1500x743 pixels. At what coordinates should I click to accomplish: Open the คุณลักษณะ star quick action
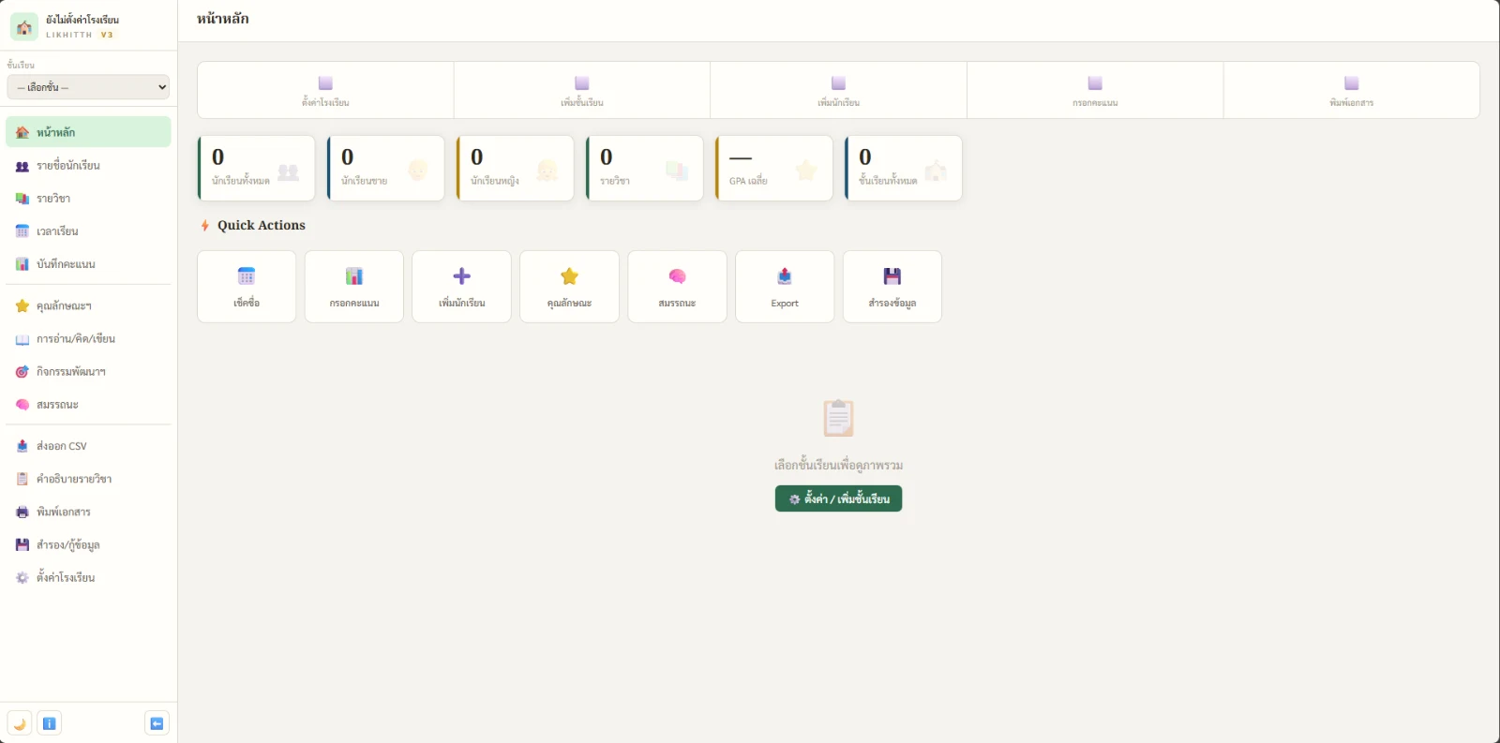tap(569, 287)
